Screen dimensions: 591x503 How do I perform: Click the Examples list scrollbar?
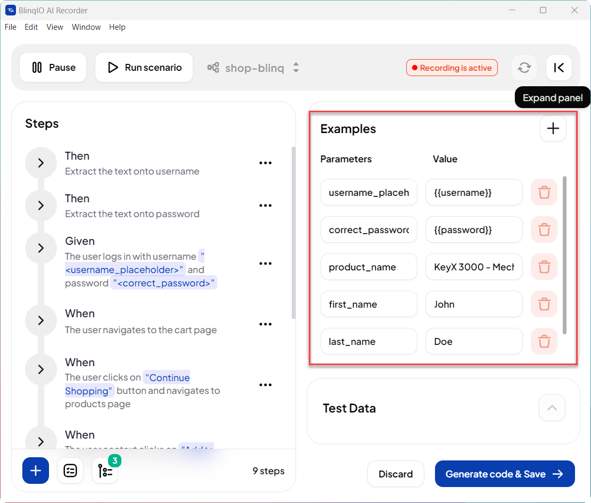[564, 255]
